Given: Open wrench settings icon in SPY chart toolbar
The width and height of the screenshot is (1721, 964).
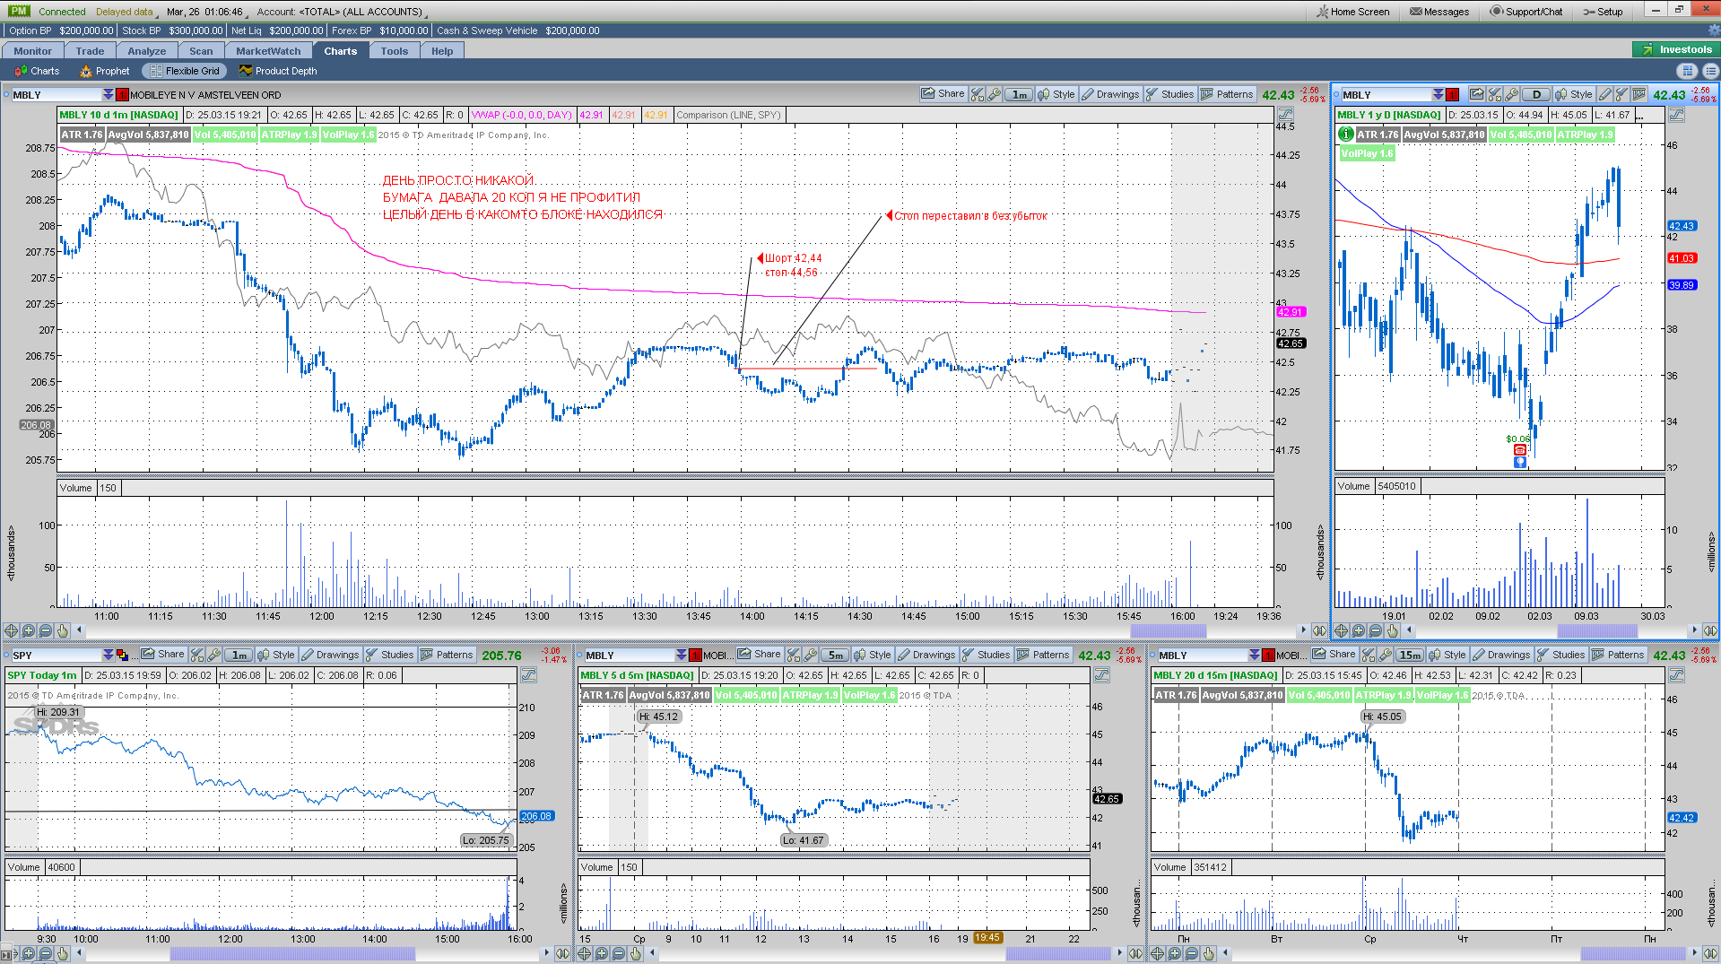Looking at the screenshot, I should click(214, 655).
